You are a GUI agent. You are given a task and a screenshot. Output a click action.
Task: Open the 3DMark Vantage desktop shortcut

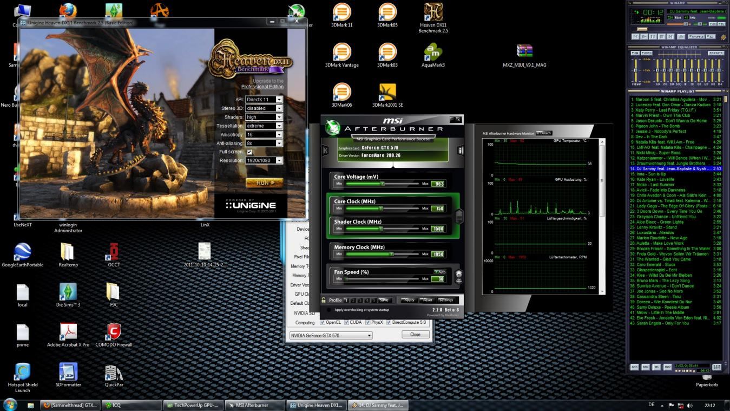point(341,55)
